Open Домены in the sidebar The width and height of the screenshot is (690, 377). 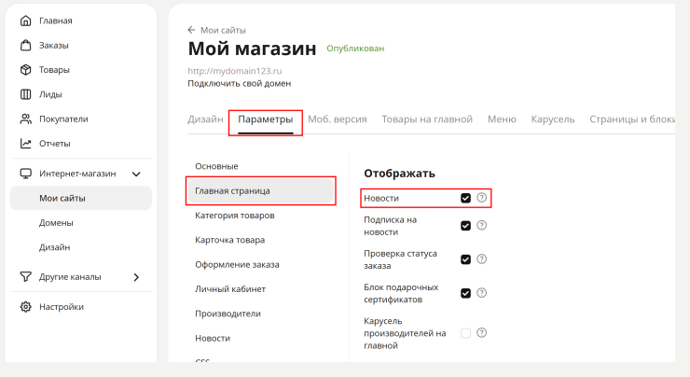(x=56, y=223)
